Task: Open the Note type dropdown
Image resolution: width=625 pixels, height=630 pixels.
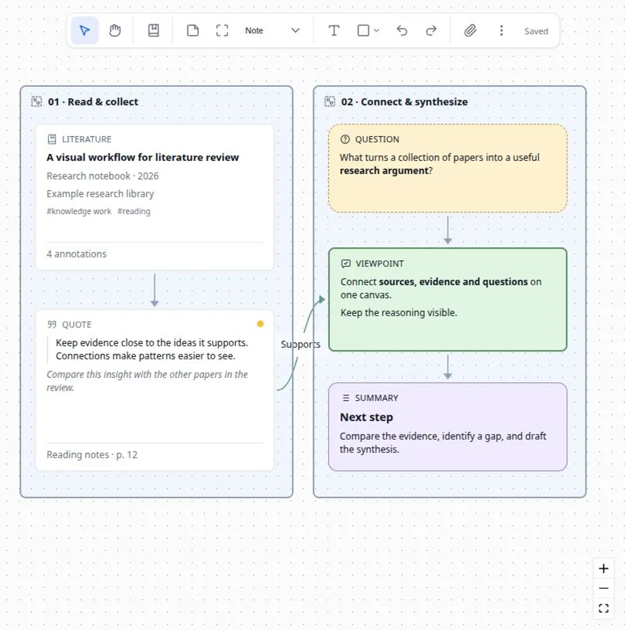Action: pyautogui.click(x=273, y=30)
